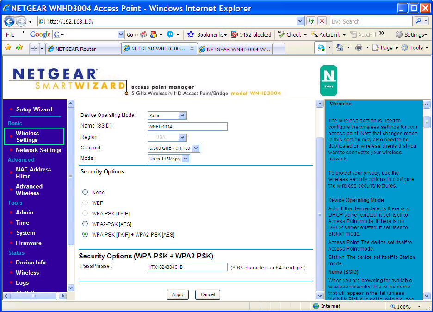Select the WEP security radio button
Image resolution: width=433 pixels, height=312 pixels.
click(85, 202)
